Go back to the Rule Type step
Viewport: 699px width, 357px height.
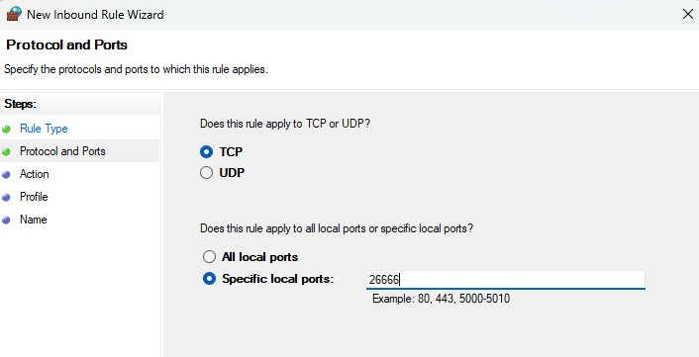point(44,129)
